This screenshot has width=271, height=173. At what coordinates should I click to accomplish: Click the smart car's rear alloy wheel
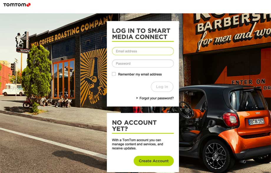[x=216, y=156]
